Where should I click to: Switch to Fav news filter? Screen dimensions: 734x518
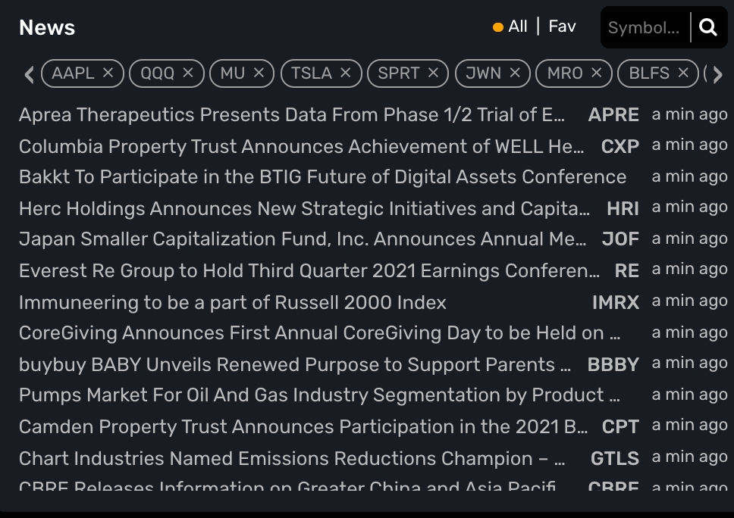562,27
